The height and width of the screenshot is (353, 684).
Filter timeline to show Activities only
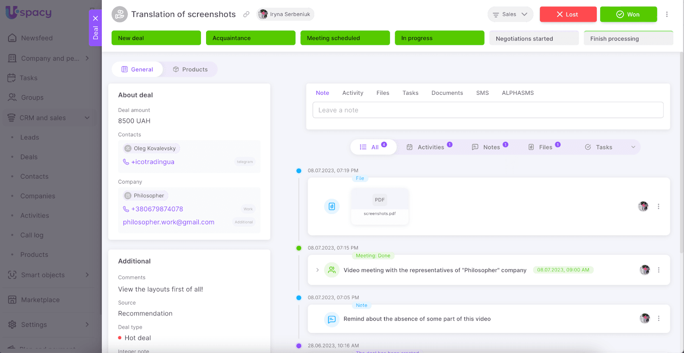point(430,147)
